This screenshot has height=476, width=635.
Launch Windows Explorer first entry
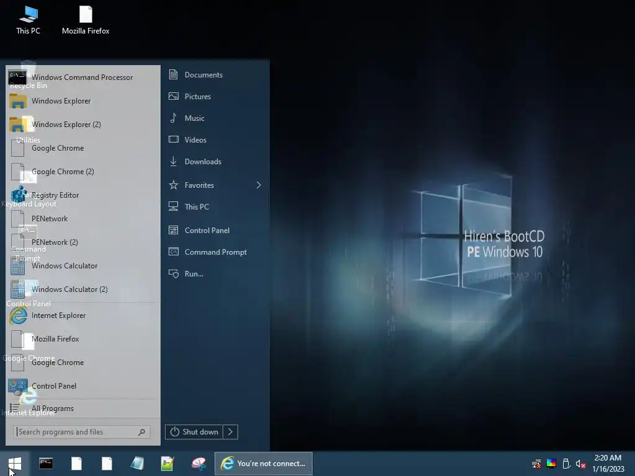(x=82, y=101)
